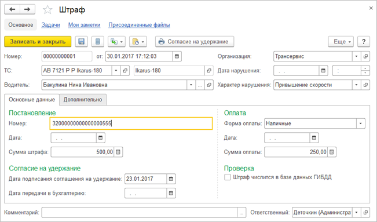Image resolution: width=377 pixels, height=222 pixels.
Task: Expand the Форма оплаты Наличные dropdown
Action: click(x=360, y=123)
